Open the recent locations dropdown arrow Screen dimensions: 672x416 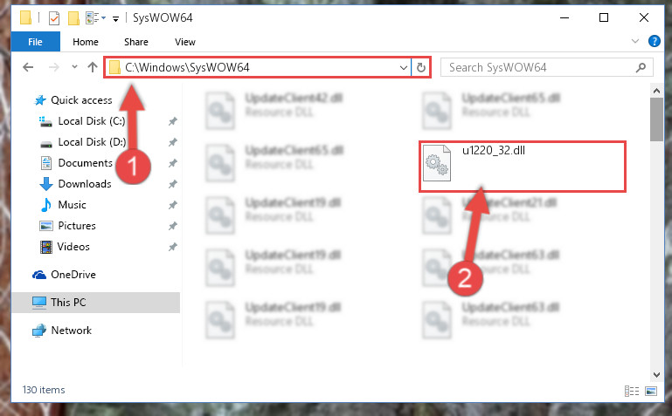coord(74,66)
